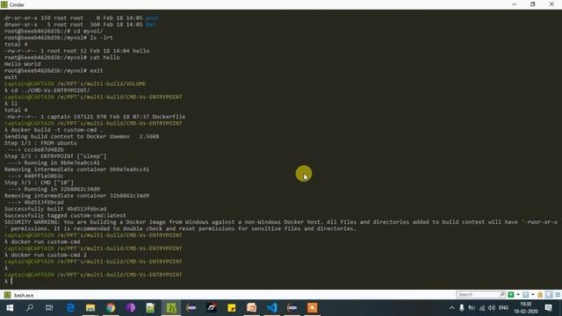
Task: Open Task View on the taskbar
Action: point(49,308)
